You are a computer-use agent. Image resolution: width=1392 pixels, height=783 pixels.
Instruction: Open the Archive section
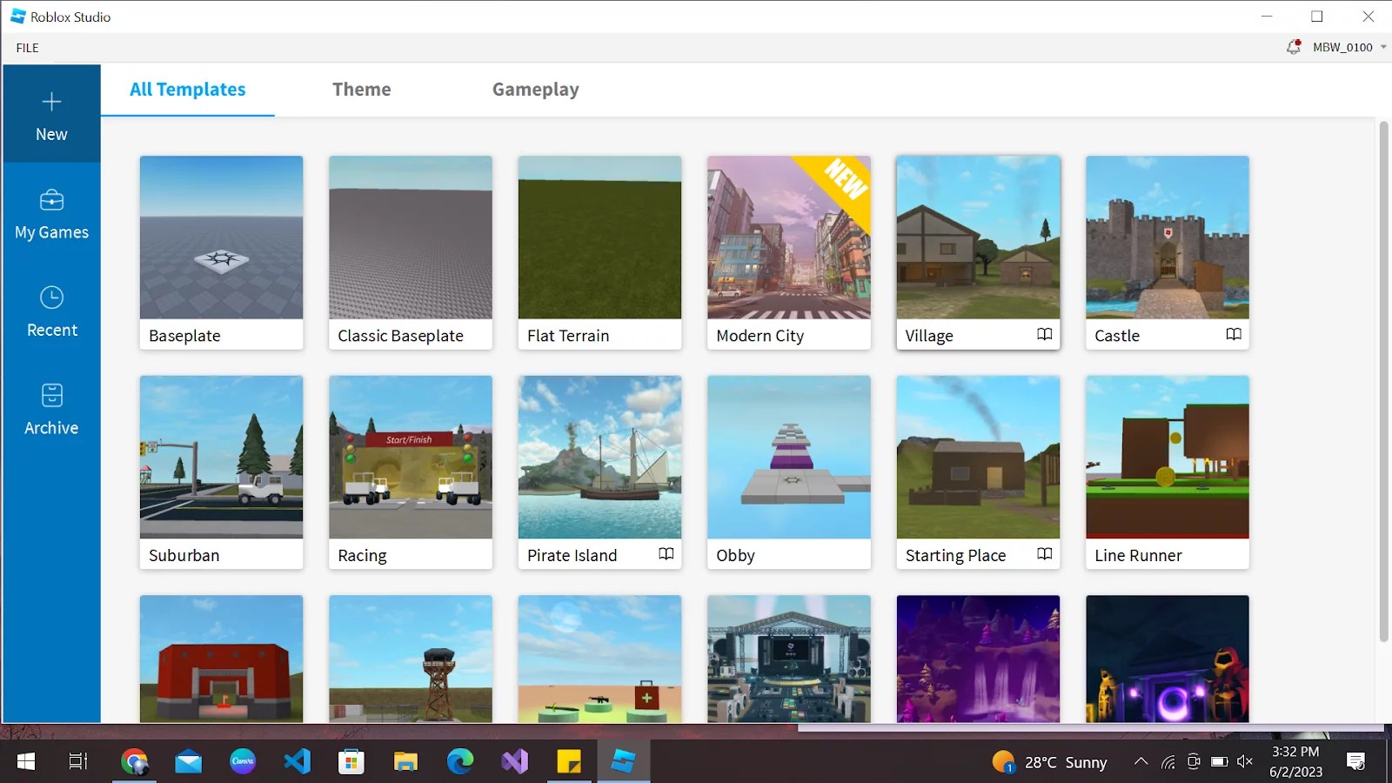tap(51, 409)
